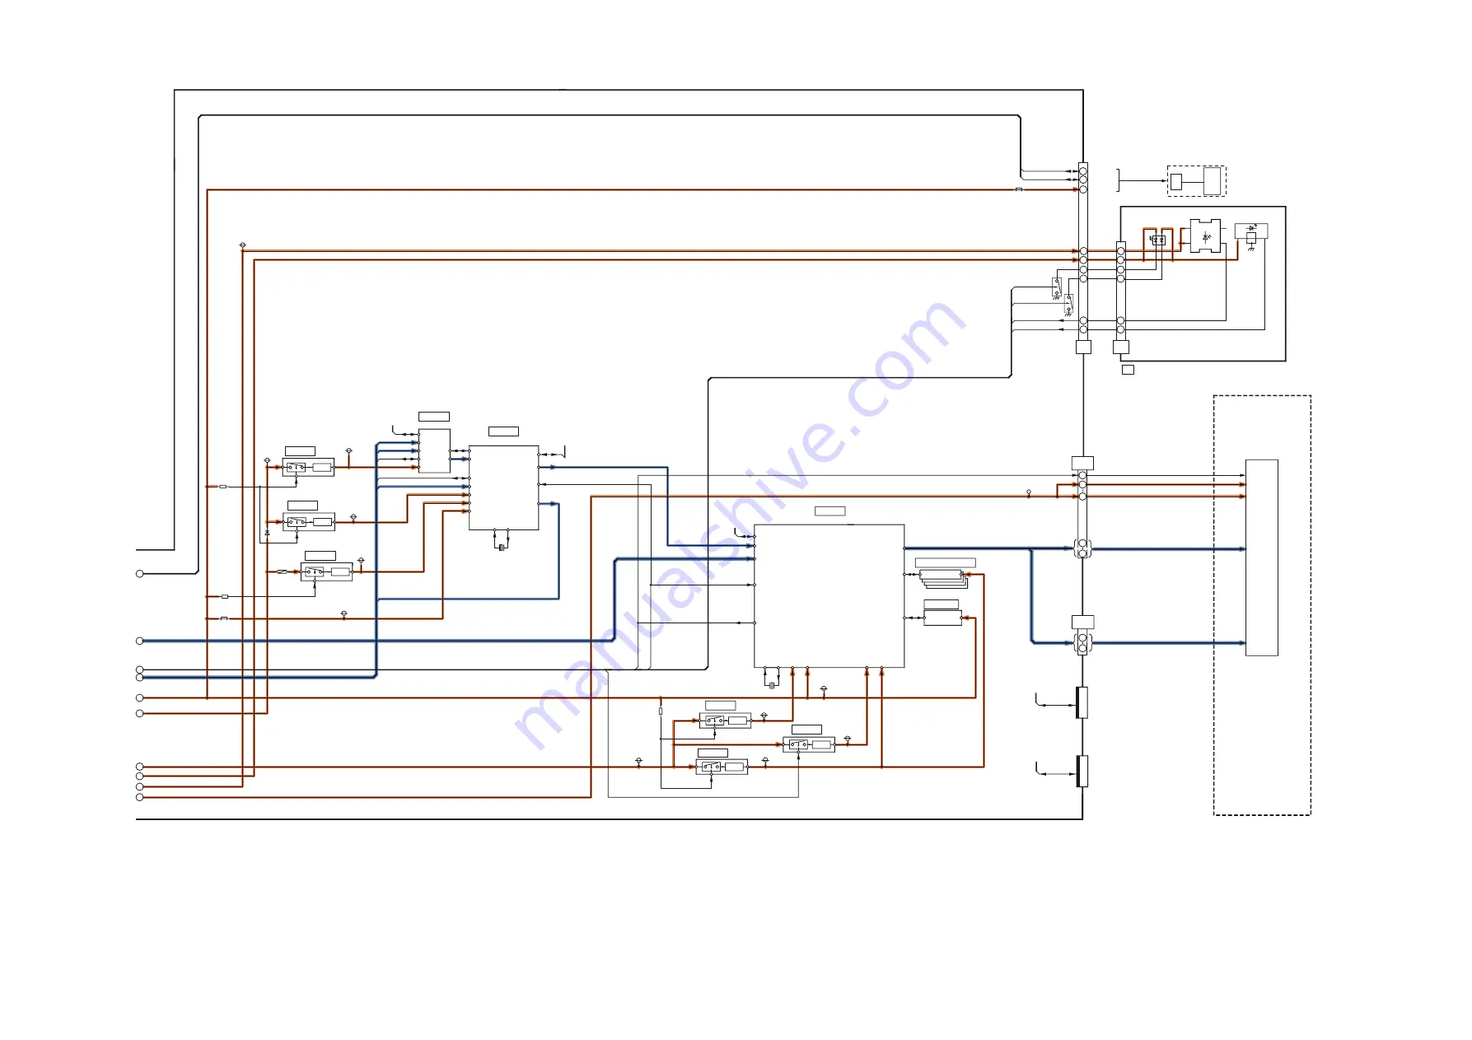Viewport: 1472px width, 1040px height.
Task: Click the crystal symbol under the largest IC block
Action: (x=772, y=684)
